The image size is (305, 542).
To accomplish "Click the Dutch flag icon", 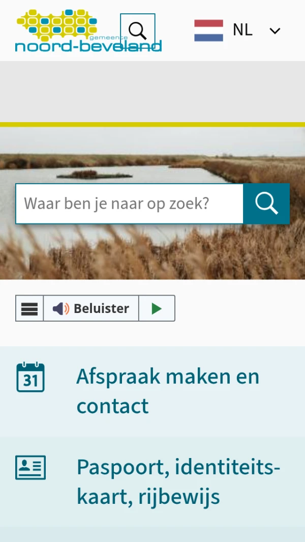I will tap(208, 31).
